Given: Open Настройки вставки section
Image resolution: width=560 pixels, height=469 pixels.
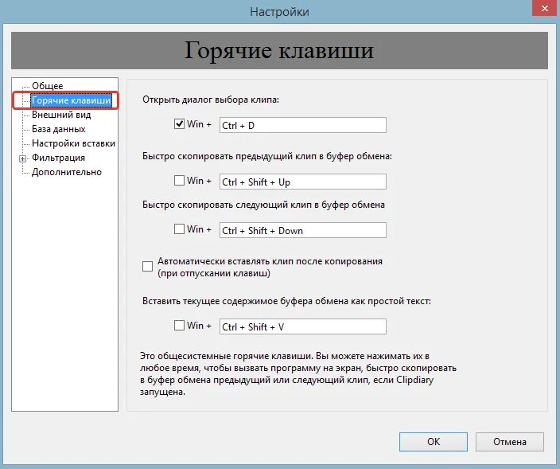Looking at the screenshot, I should [73, 143].
